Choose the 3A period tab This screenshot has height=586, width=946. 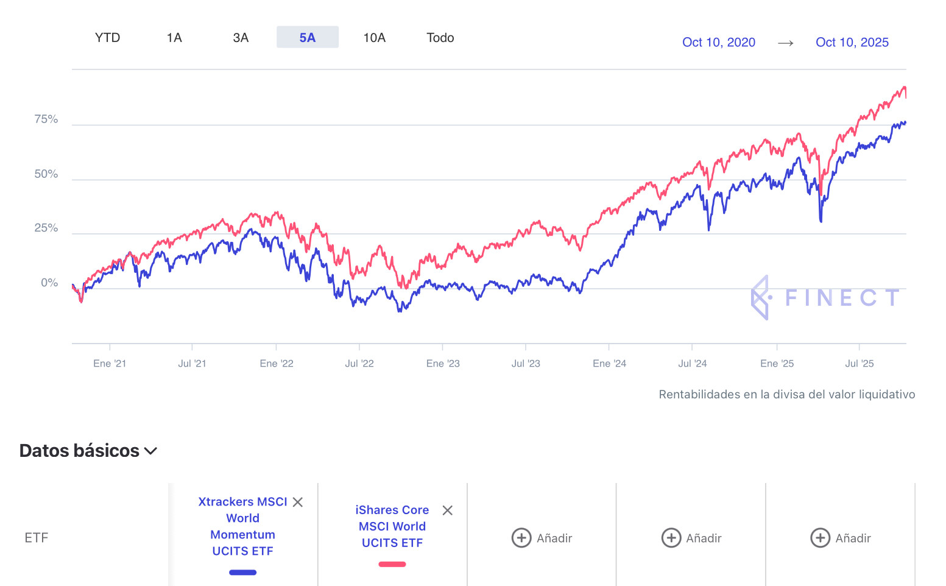point(241,38)
